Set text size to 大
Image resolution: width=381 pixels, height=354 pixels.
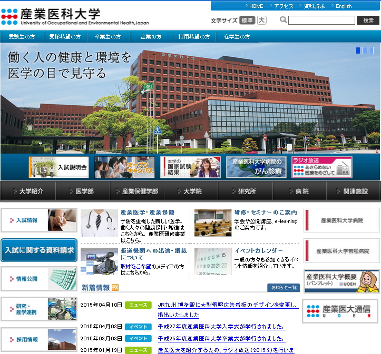coord(262,20)
